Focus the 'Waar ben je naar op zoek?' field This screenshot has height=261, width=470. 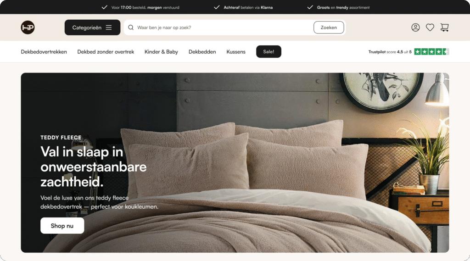(x=222, y=27)
